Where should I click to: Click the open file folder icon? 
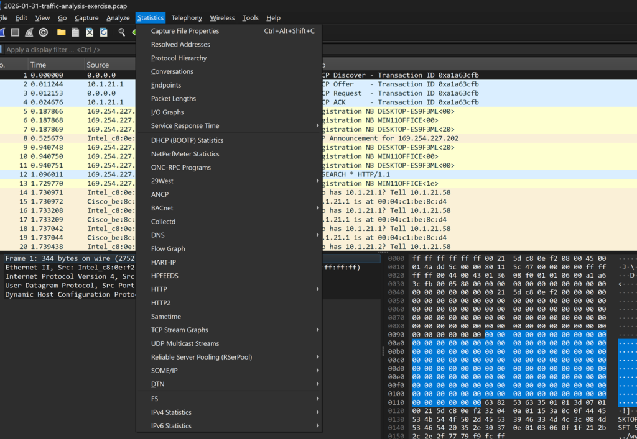62,32
